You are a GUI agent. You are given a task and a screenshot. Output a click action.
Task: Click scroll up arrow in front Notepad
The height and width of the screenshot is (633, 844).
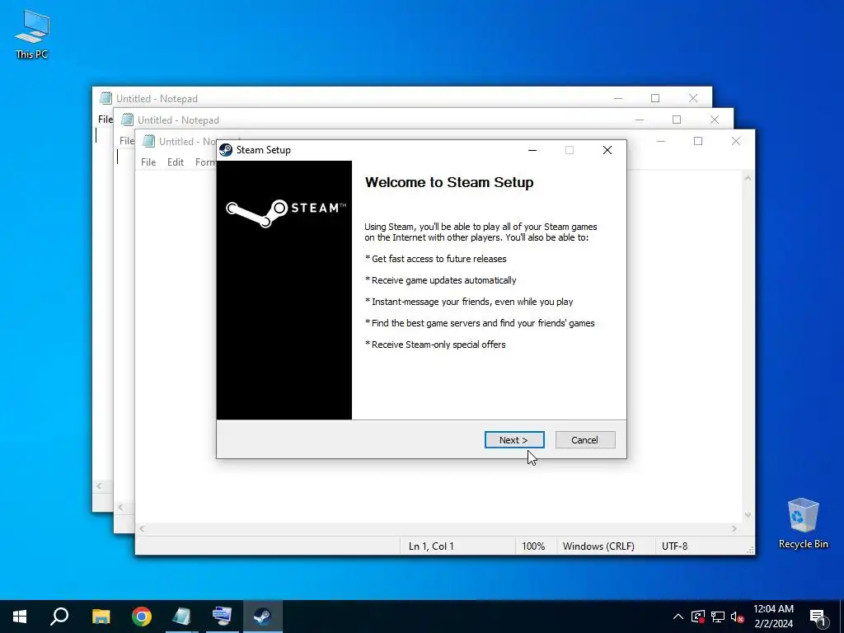(748, 178)
